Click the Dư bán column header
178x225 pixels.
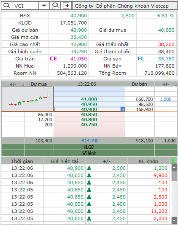click(140, 84)
